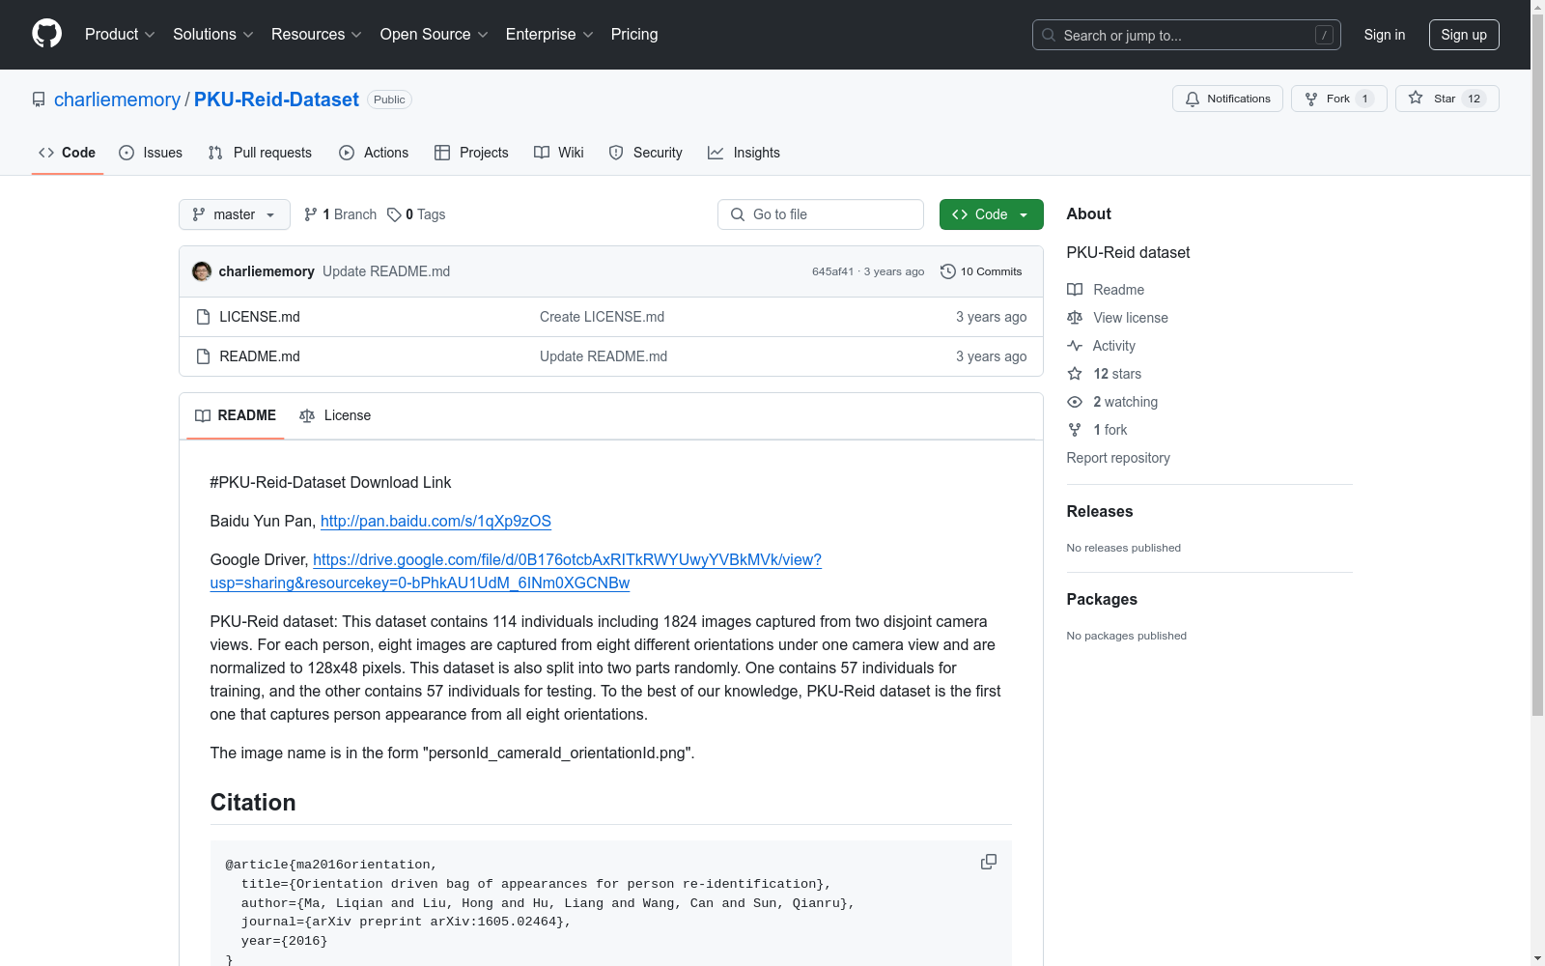Screen dimensions: 1545x966
Task: Click the tag icon beside 0 Tags
Action: click(x=394, y=214)
